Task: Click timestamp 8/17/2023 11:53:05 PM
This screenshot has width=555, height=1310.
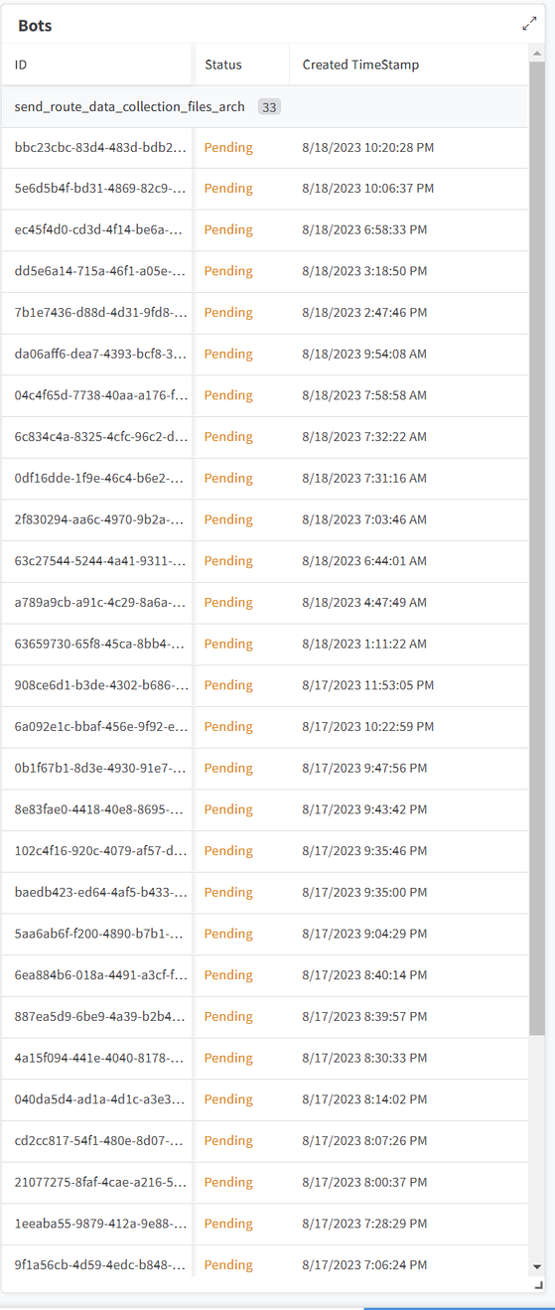Action: click(367, 685)
